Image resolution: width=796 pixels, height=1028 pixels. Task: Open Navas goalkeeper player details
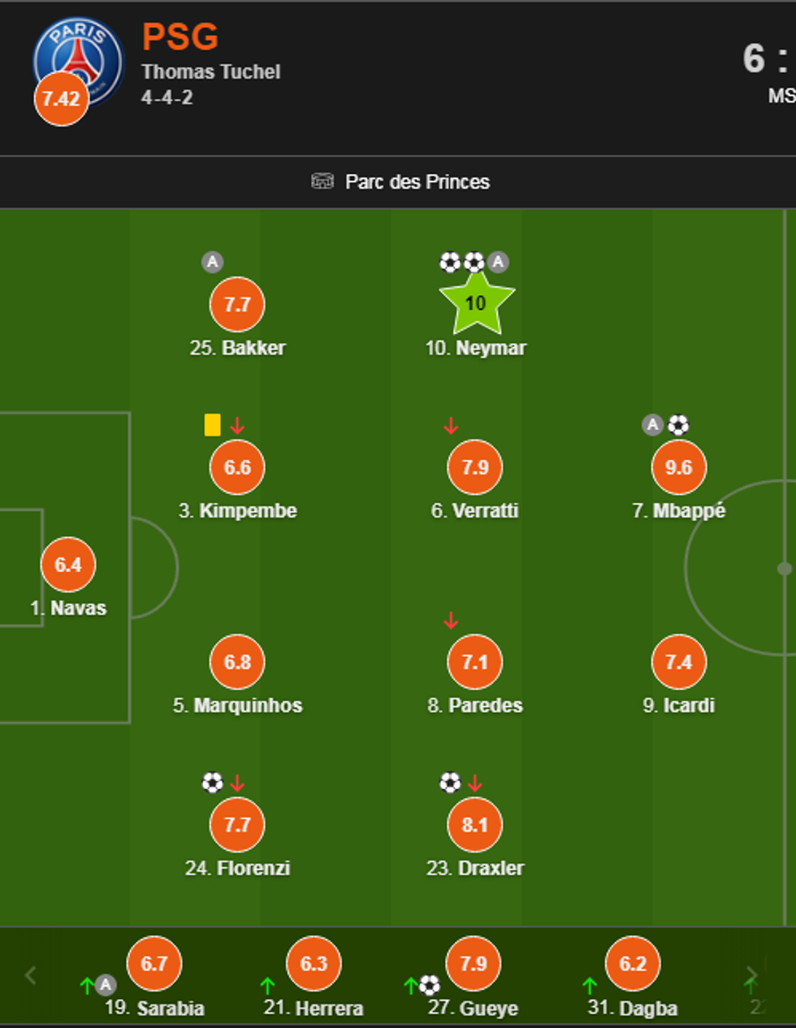pyautogui.click(x=68, y=565)
